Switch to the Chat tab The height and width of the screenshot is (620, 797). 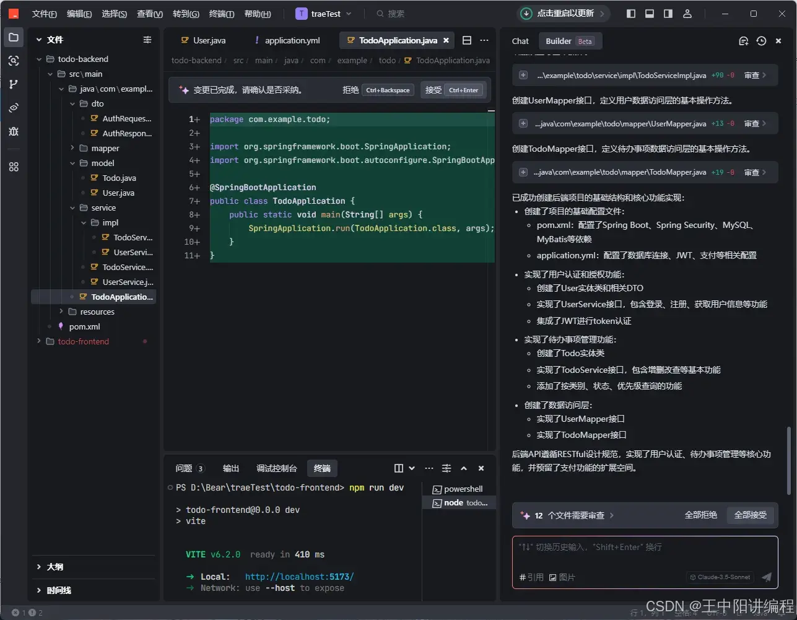pyautogui.click(x=520, y=41)
